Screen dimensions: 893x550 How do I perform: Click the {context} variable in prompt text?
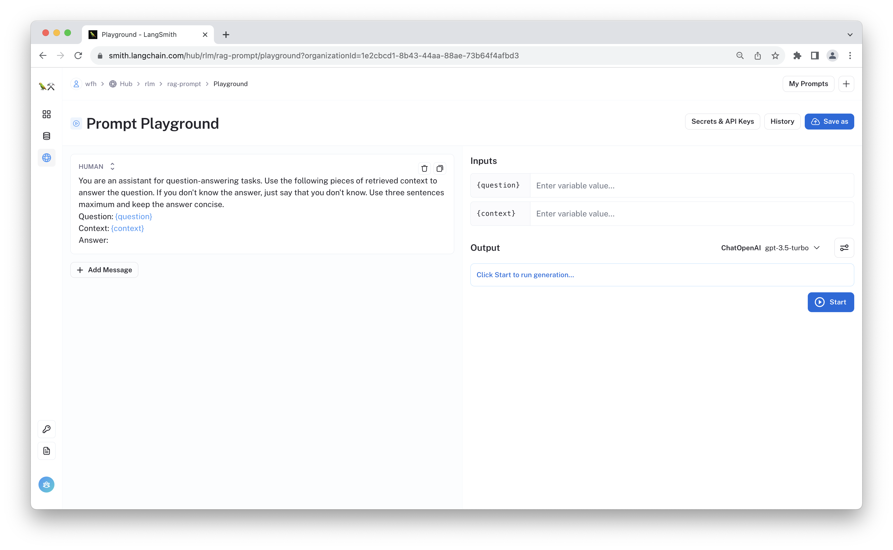pyautogui.click(x=127, y=229)
